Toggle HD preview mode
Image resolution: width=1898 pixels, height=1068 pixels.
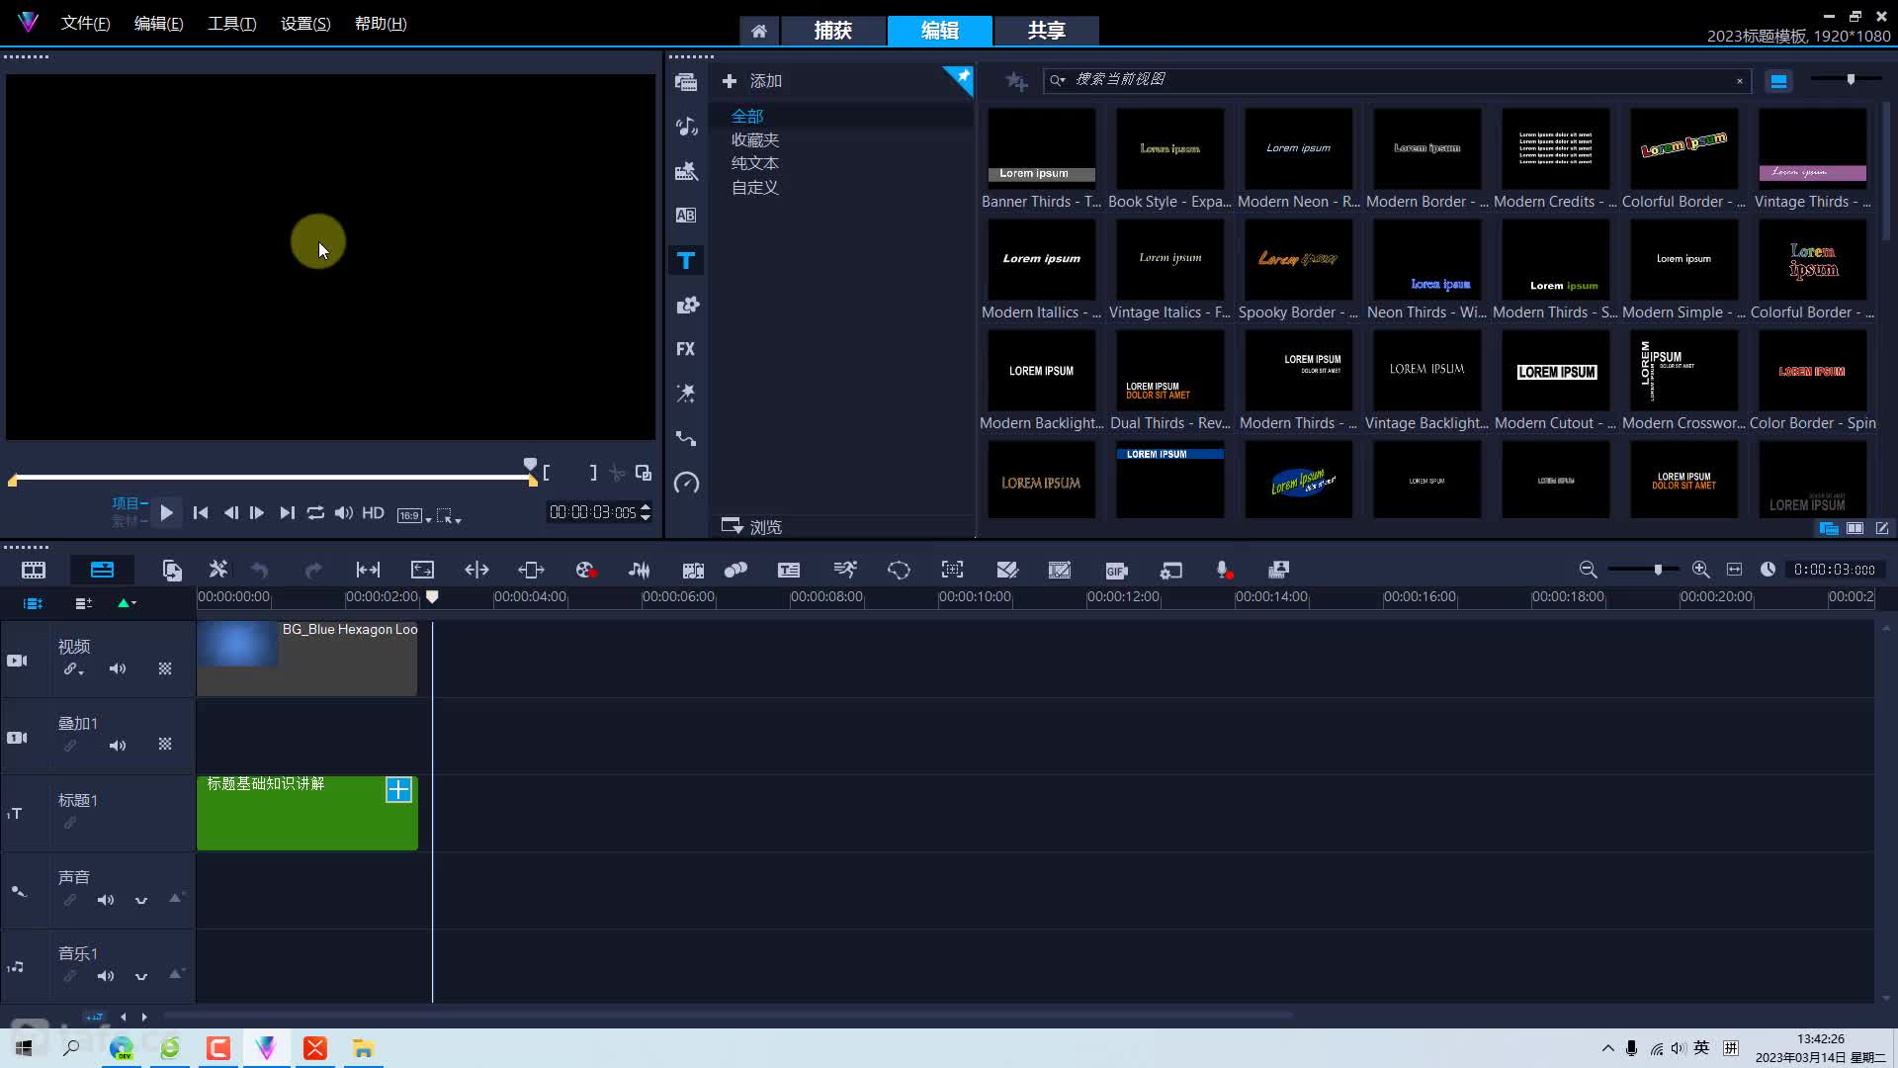(373, 513)
